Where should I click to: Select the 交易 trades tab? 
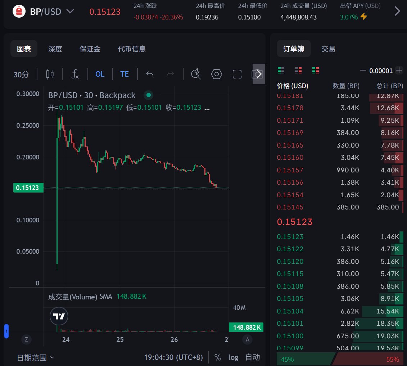pyautogui.click(x=328, y=49)
